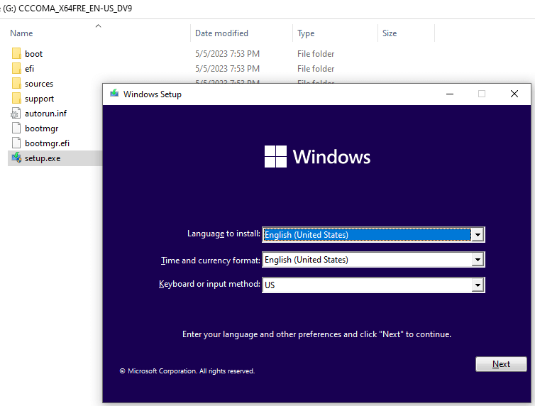
Task: Select the efi folder name
Action: click(x=29, y=69)
